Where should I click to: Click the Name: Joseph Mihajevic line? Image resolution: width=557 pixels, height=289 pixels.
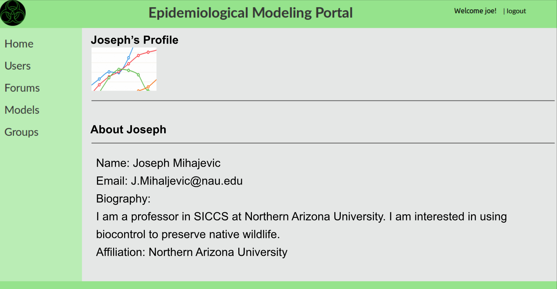point(158,163)
